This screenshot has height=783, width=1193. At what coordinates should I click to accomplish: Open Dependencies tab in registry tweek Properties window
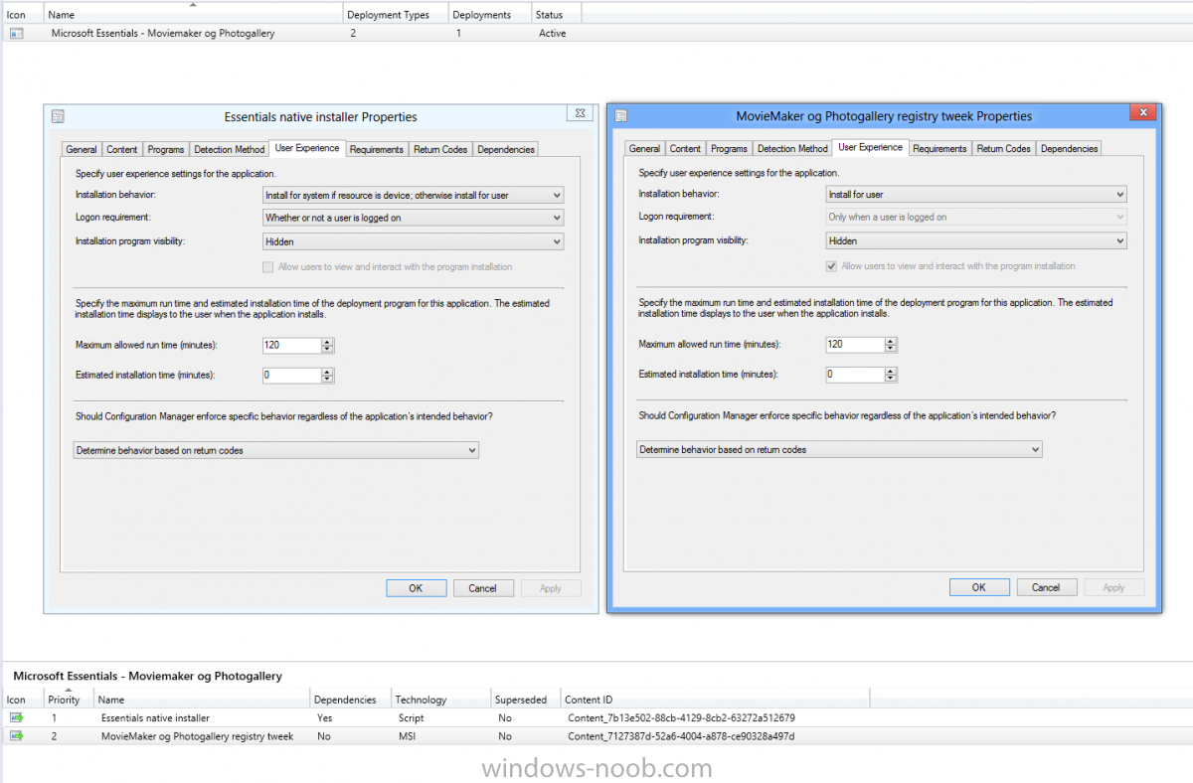[x=1069, y=149]
